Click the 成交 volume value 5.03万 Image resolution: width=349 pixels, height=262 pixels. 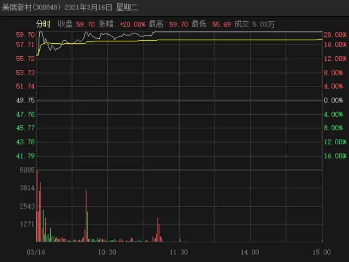click(264, 24)
